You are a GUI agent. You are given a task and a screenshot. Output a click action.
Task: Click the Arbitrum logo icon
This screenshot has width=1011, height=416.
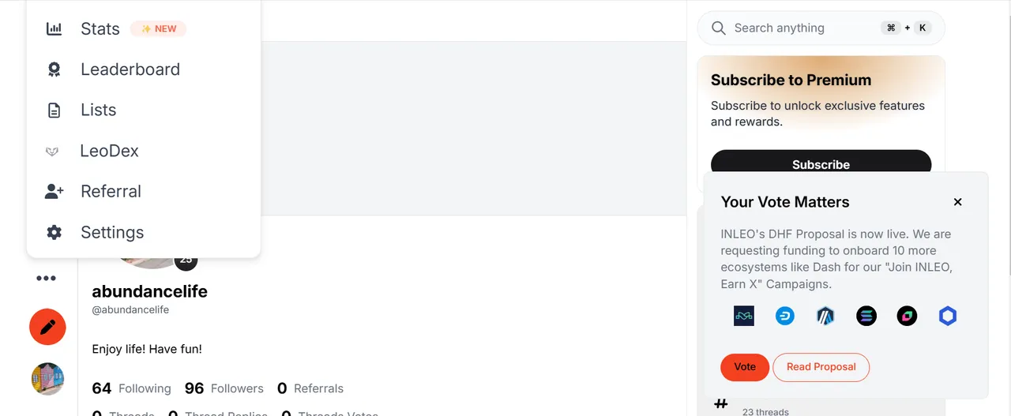coord(825,317)
